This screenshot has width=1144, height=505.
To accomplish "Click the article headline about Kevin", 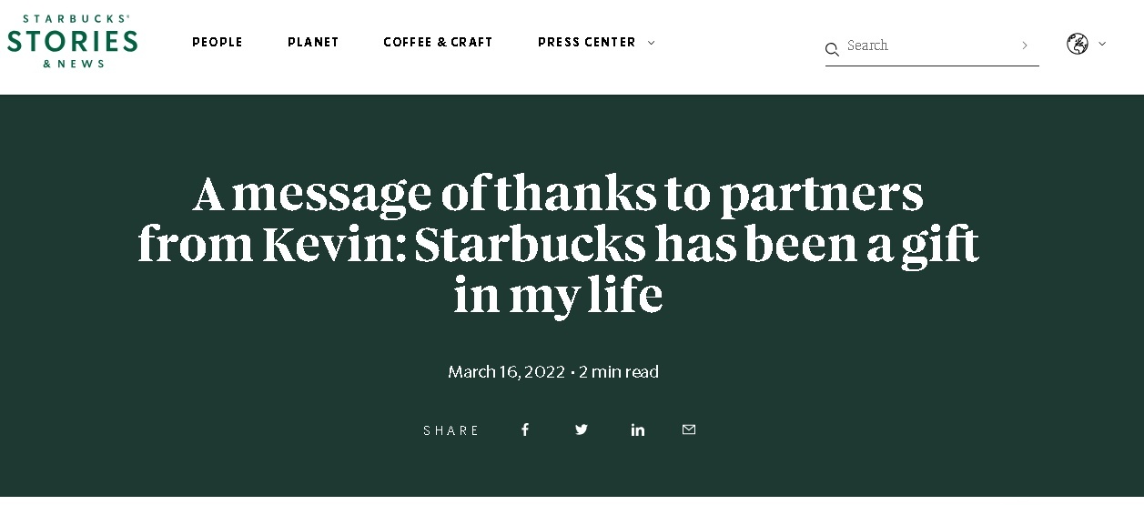I will [x=558, y=245].
